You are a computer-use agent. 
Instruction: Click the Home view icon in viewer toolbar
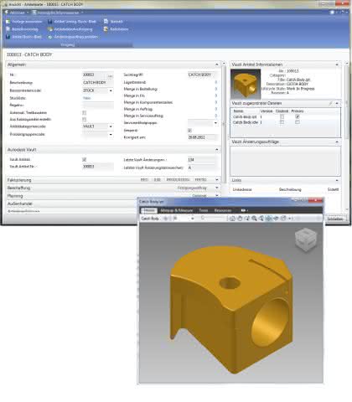[232, 219]
